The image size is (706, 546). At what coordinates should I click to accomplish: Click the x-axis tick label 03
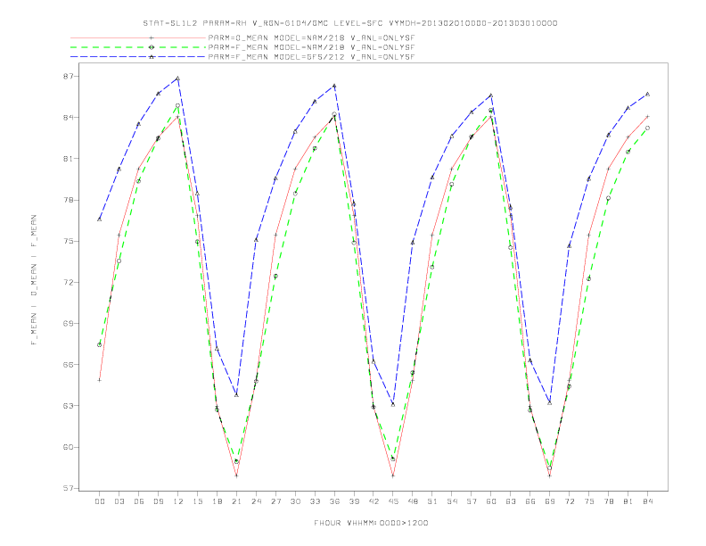[119, 501]
